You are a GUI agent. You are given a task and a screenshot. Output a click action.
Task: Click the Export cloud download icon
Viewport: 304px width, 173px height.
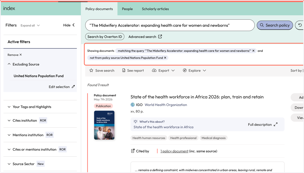pos(154,70)
